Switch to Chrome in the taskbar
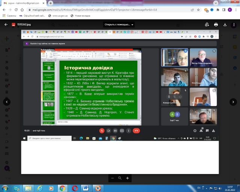 tap(63, 188)
